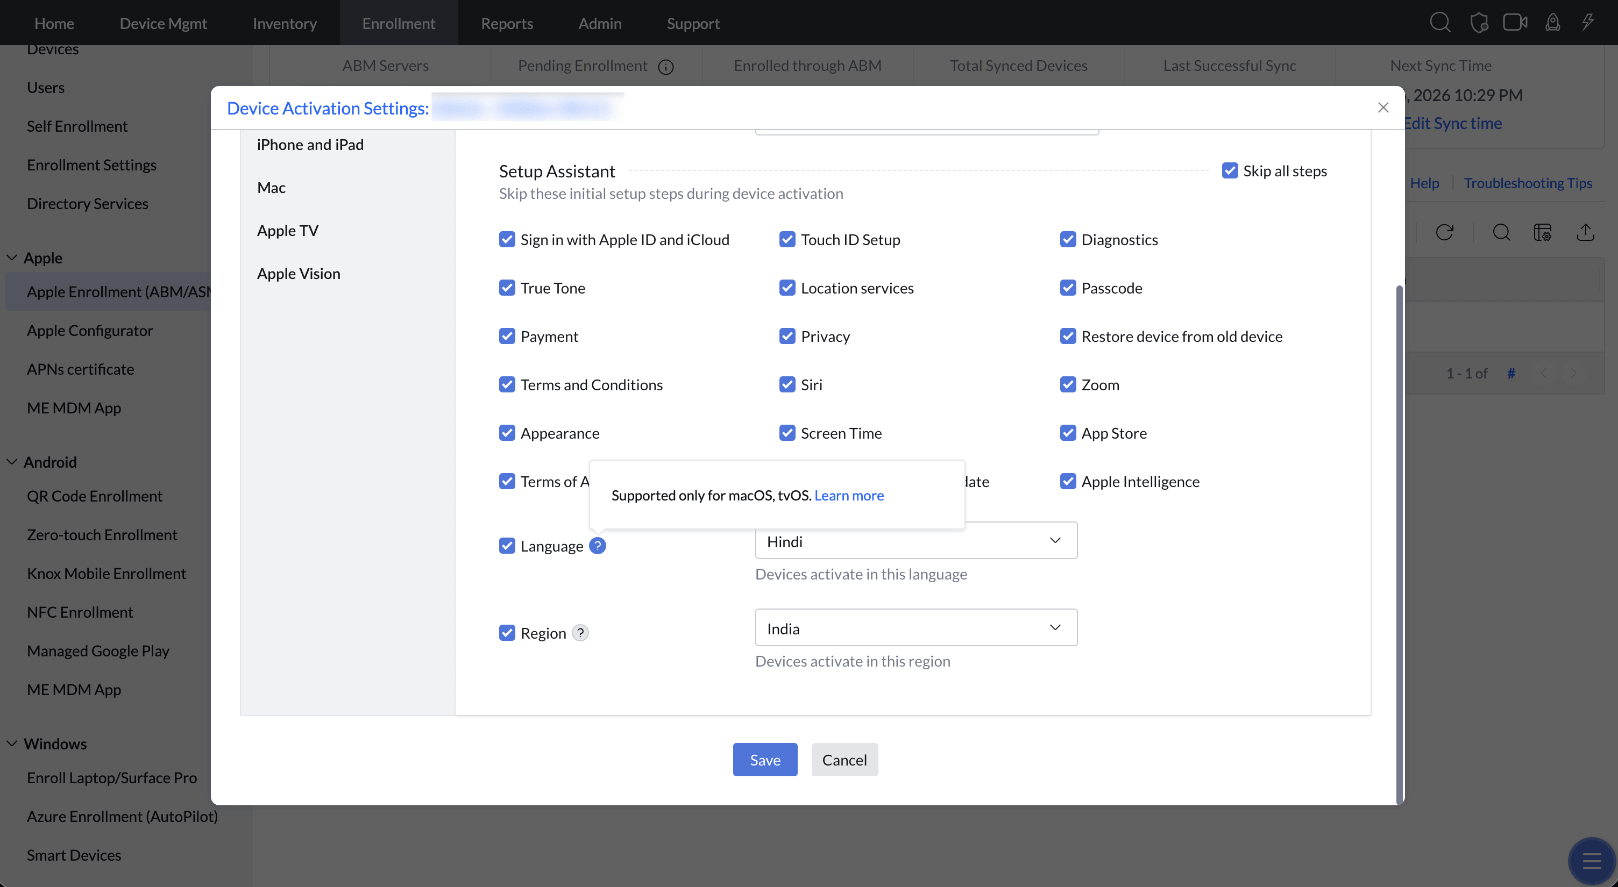Open the column chooser table settings icon
Viewport: 1618px width, 887px height.
pyautogui.click(x=1543, y=232)
